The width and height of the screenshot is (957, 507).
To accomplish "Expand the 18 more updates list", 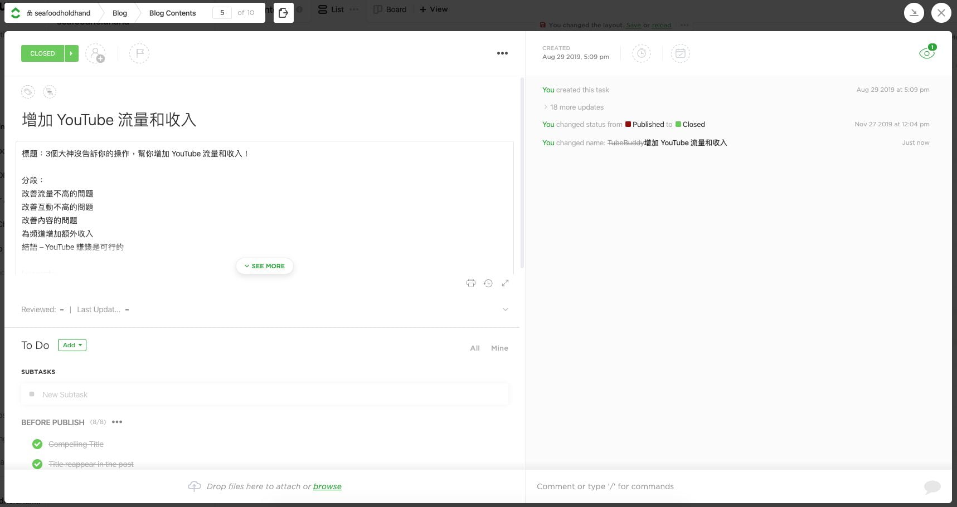I will pyautogui.click(x=576, y=107).
